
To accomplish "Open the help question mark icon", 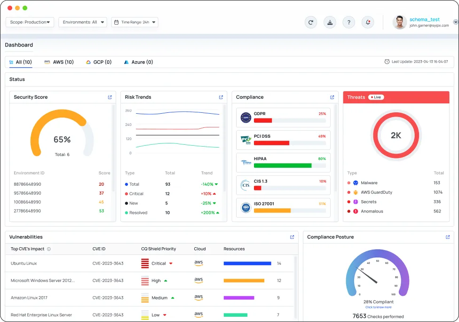I will click(348, 22).
